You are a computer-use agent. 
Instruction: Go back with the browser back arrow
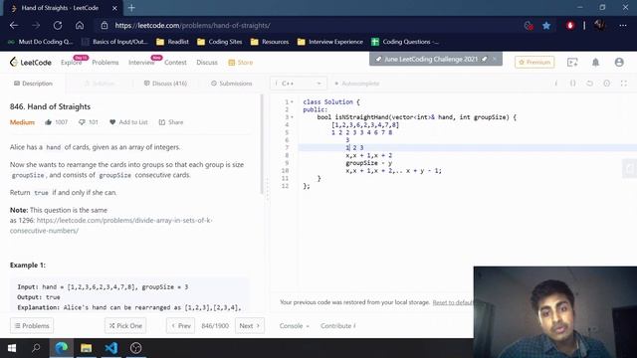14,25
